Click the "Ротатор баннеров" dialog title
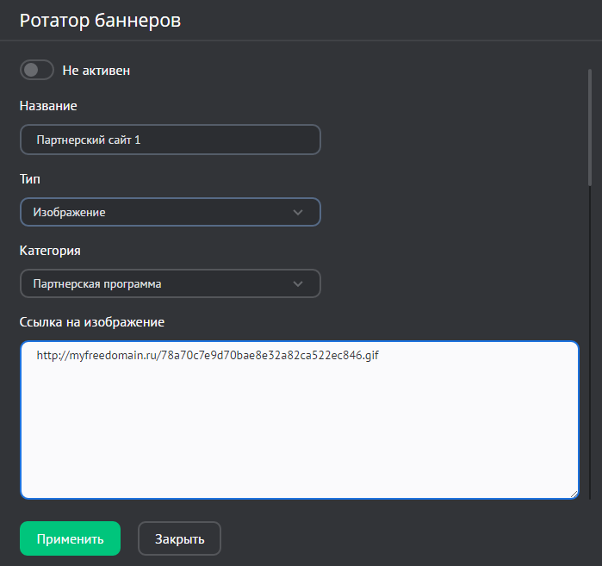This screenshot has height=566, width=602. click(100, 21)
